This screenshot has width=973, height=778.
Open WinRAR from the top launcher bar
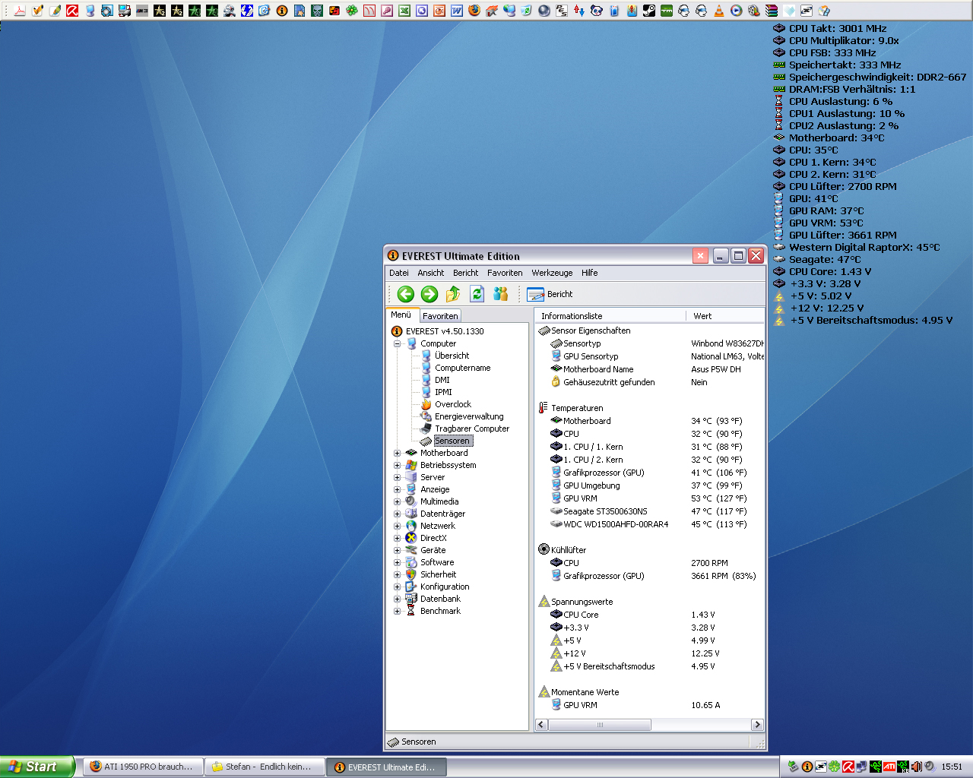772,11
